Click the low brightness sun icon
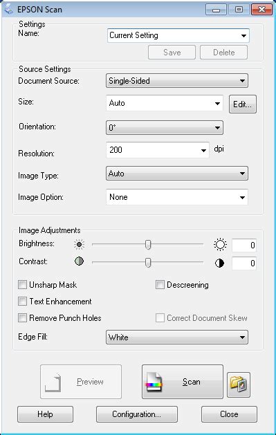Image resolution: width=276 pixels, height=435 pixels. point(79,244)
